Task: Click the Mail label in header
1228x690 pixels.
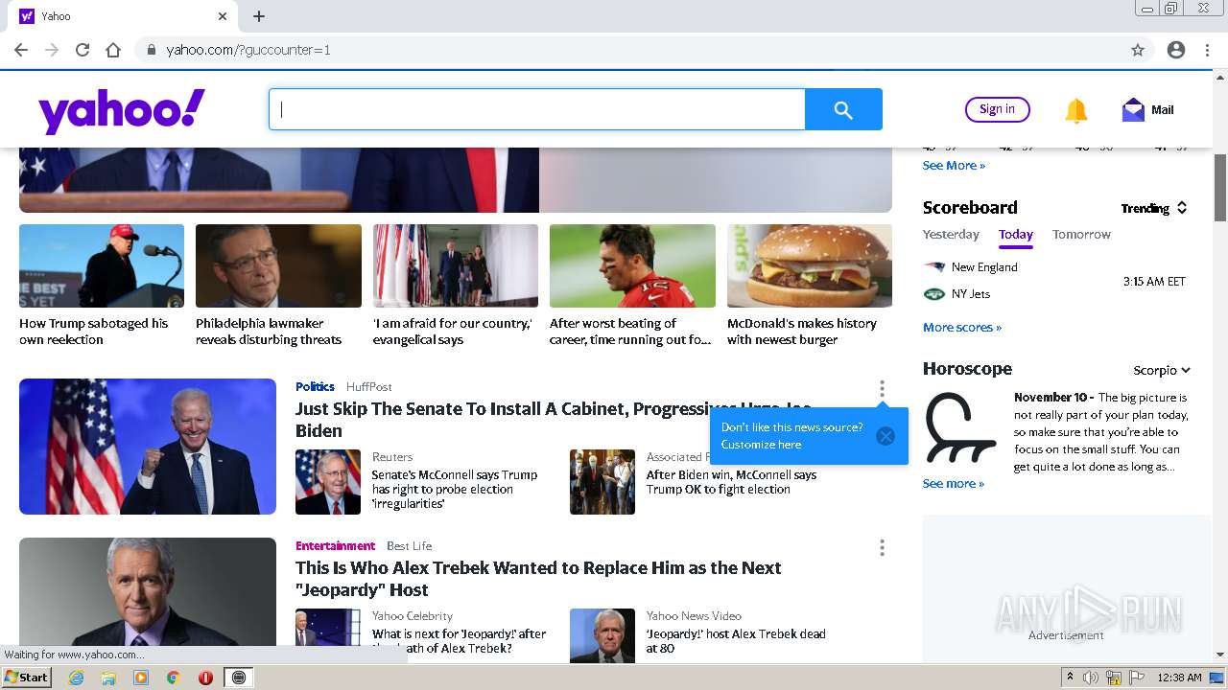Action: coord(1163,110)
